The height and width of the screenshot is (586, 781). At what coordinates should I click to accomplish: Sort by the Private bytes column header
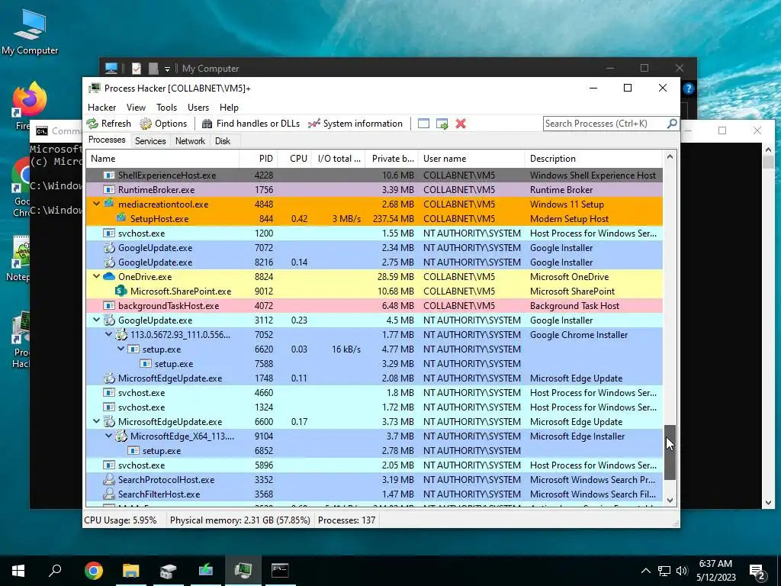pyautogui.click(x=391, y=159)
